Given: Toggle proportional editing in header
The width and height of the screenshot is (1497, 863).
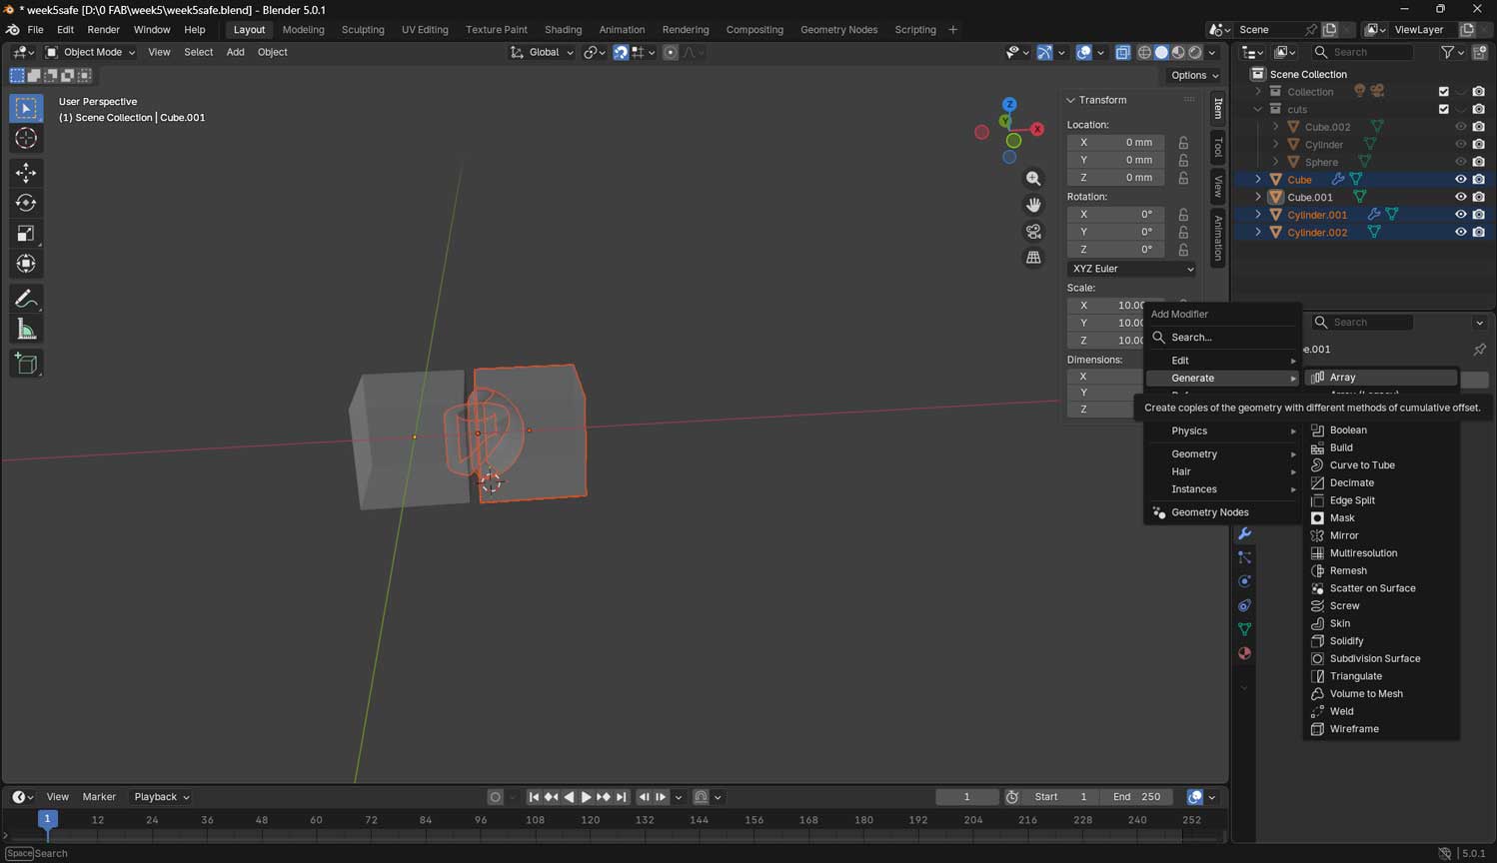Looking at the screenshot, I should tap(671, 52).
